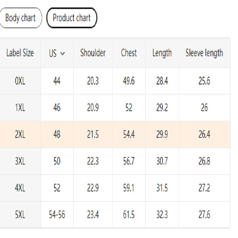Select the 1XL size row label
Screen dimensions: 238x238
pyautogui.click(x=20, y=108)
